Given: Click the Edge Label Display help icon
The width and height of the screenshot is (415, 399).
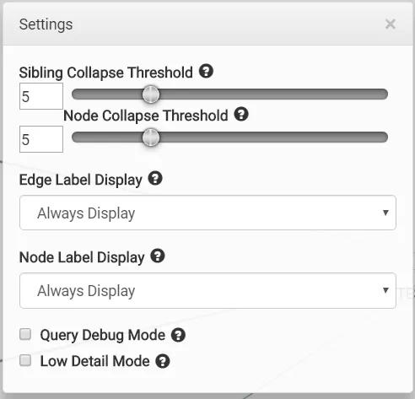Looking at the screenshot, I should [155, 178].
